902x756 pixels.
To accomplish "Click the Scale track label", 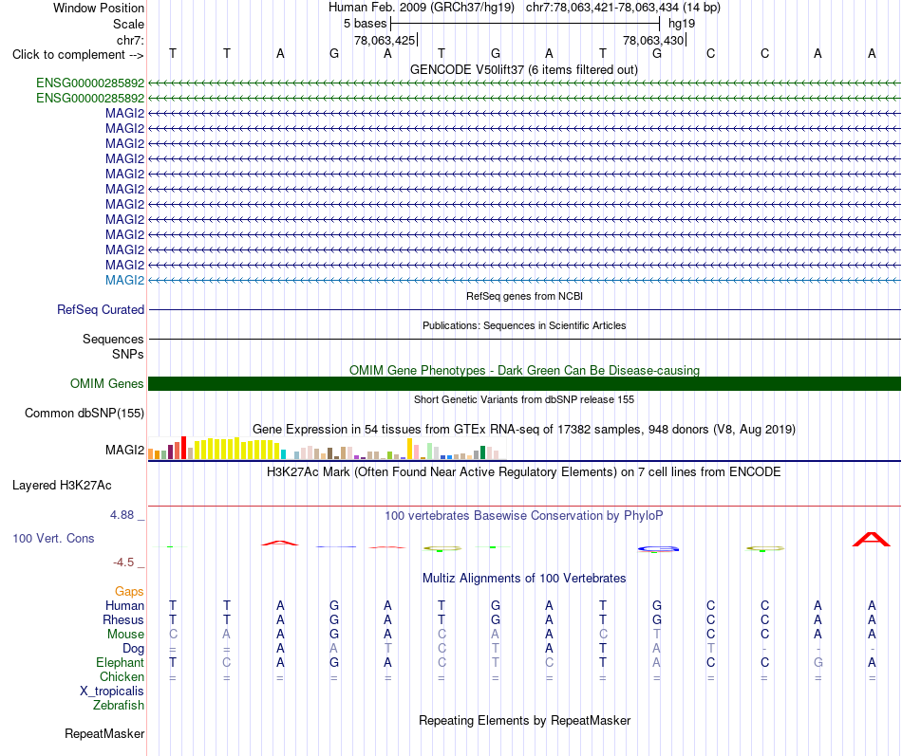I will [x=128, y=24].
